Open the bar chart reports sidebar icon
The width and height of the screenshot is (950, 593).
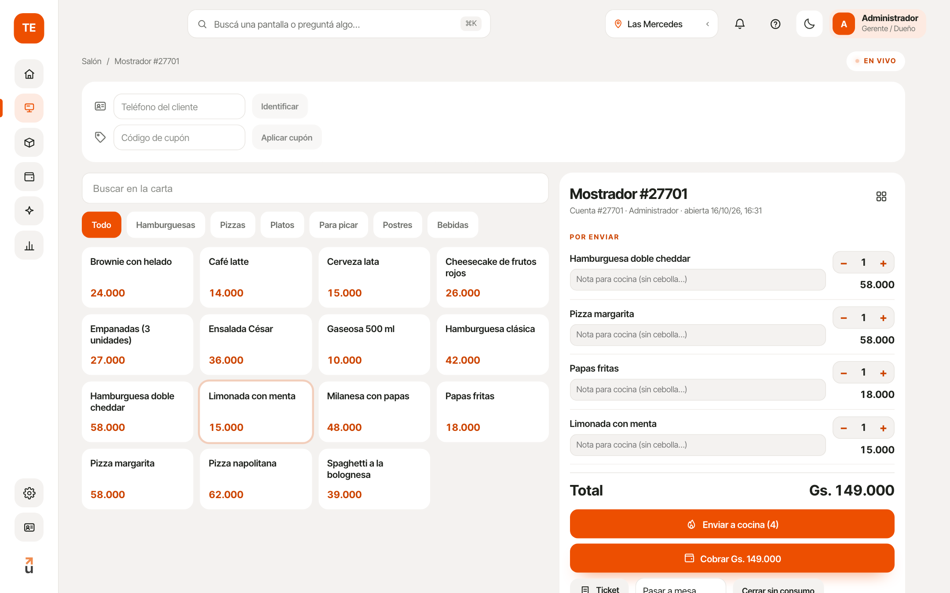click(x=29, y=245)
